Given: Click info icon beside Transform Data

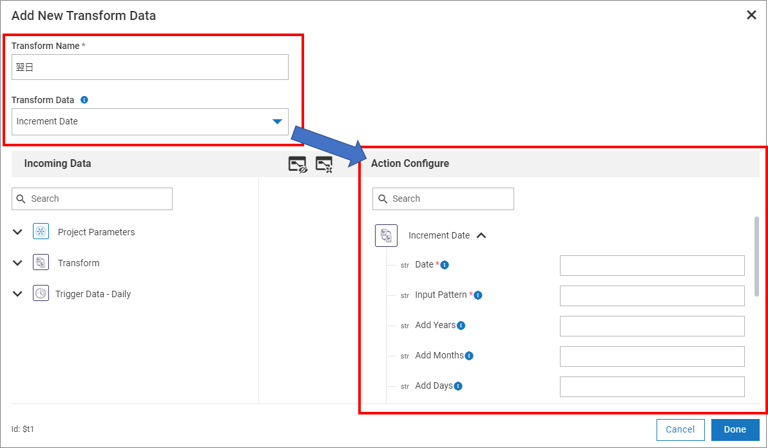Looking at the screenshot, I should click(x=84, y=100).
